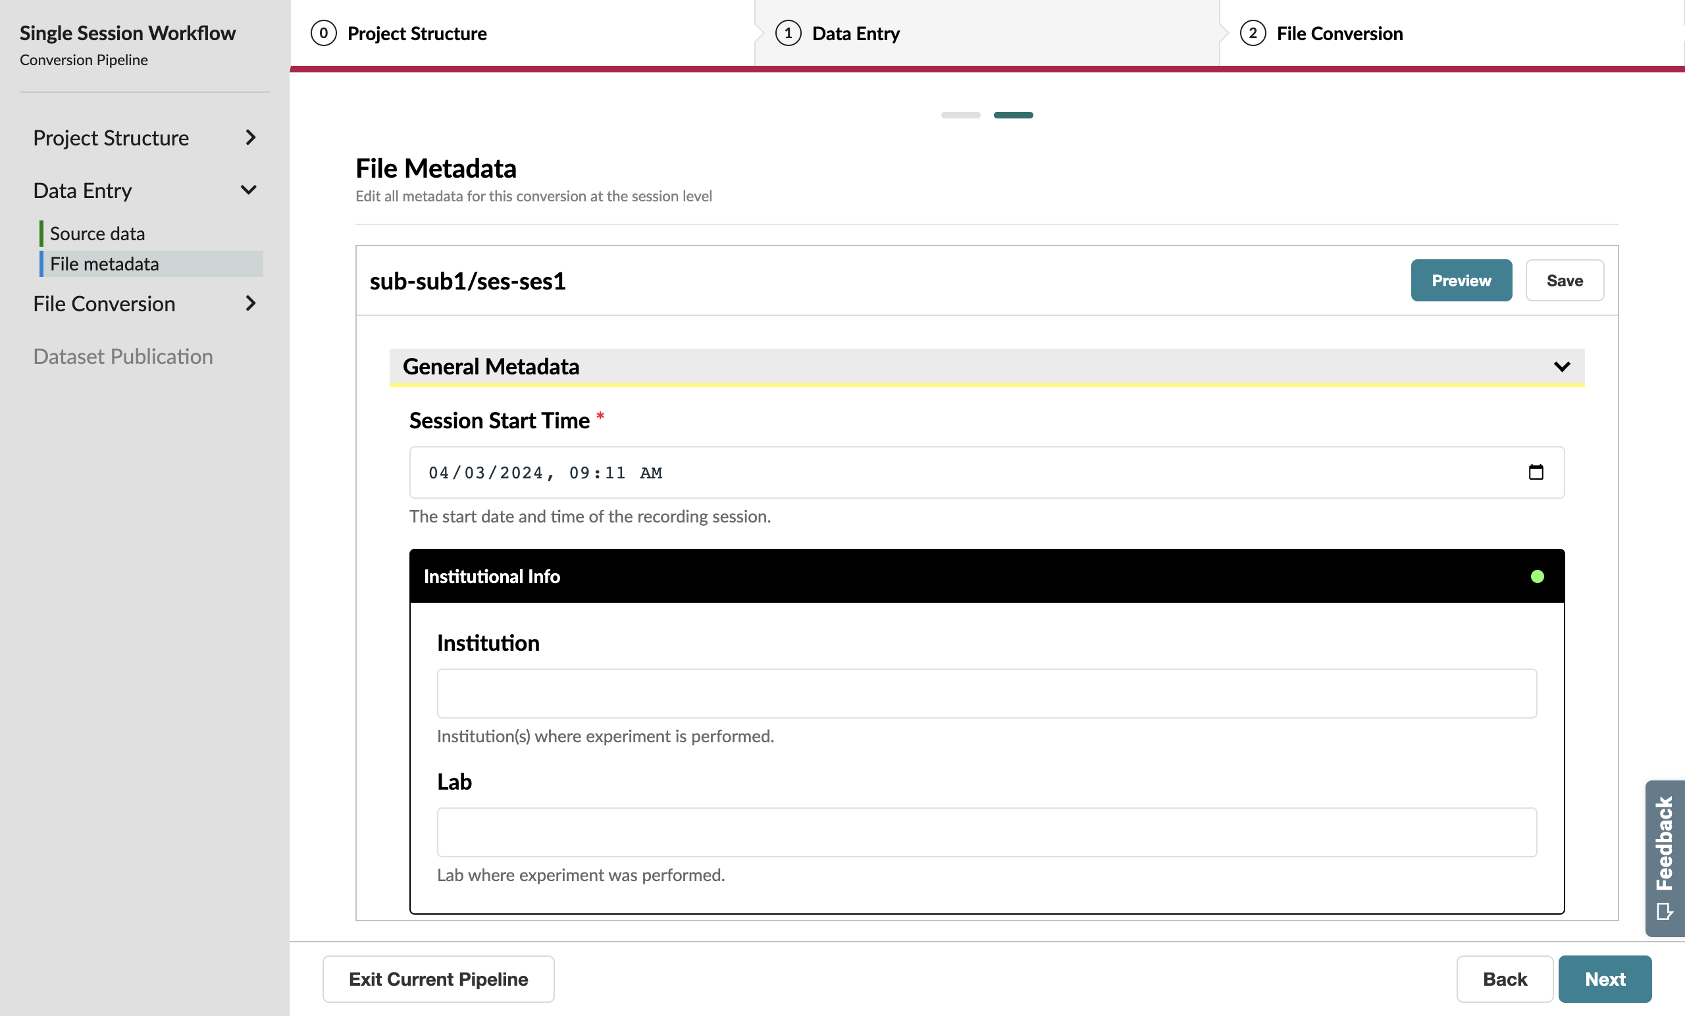This screenshot has width=1685, height=1016.
Task: Click the Single Session Workflow title
Action: point(127,33)
